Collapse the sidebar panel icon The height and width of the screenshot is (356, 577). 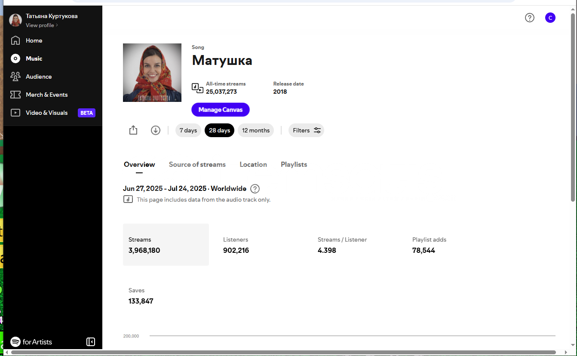[91, 342]
